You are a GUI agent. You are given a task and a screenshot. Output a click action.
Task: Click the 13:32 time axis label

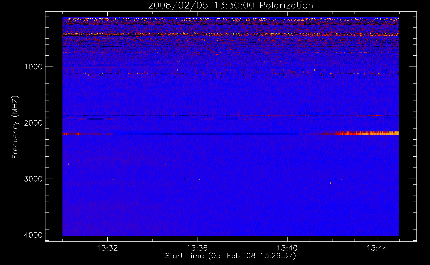pyautogui.click(x=107, y=248)
